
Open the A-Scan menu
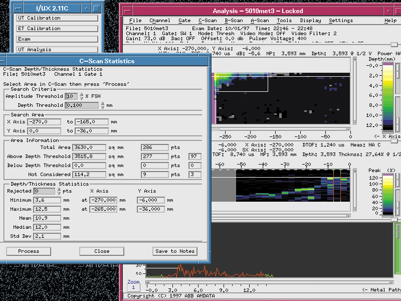260,21
